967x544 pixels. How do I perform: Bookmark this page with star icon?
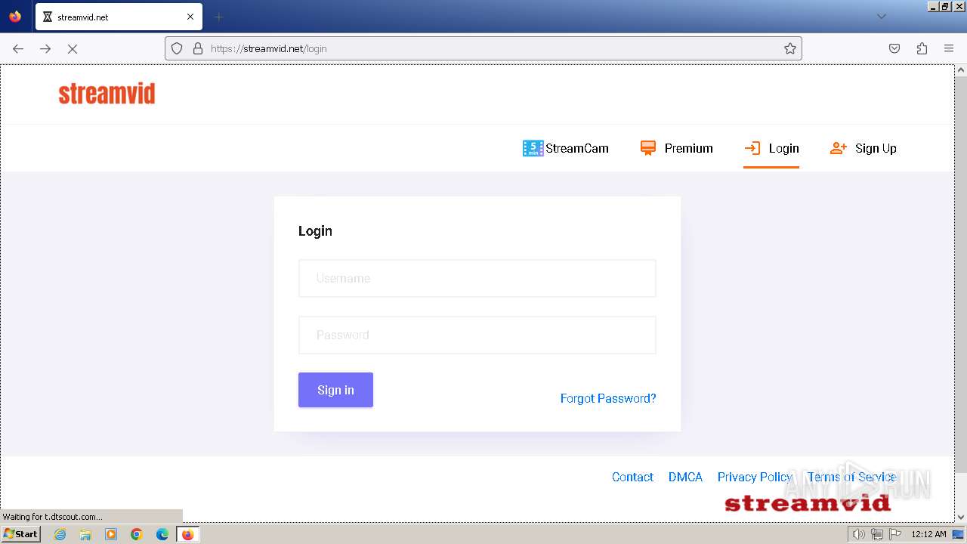click(x=790, y=48)
